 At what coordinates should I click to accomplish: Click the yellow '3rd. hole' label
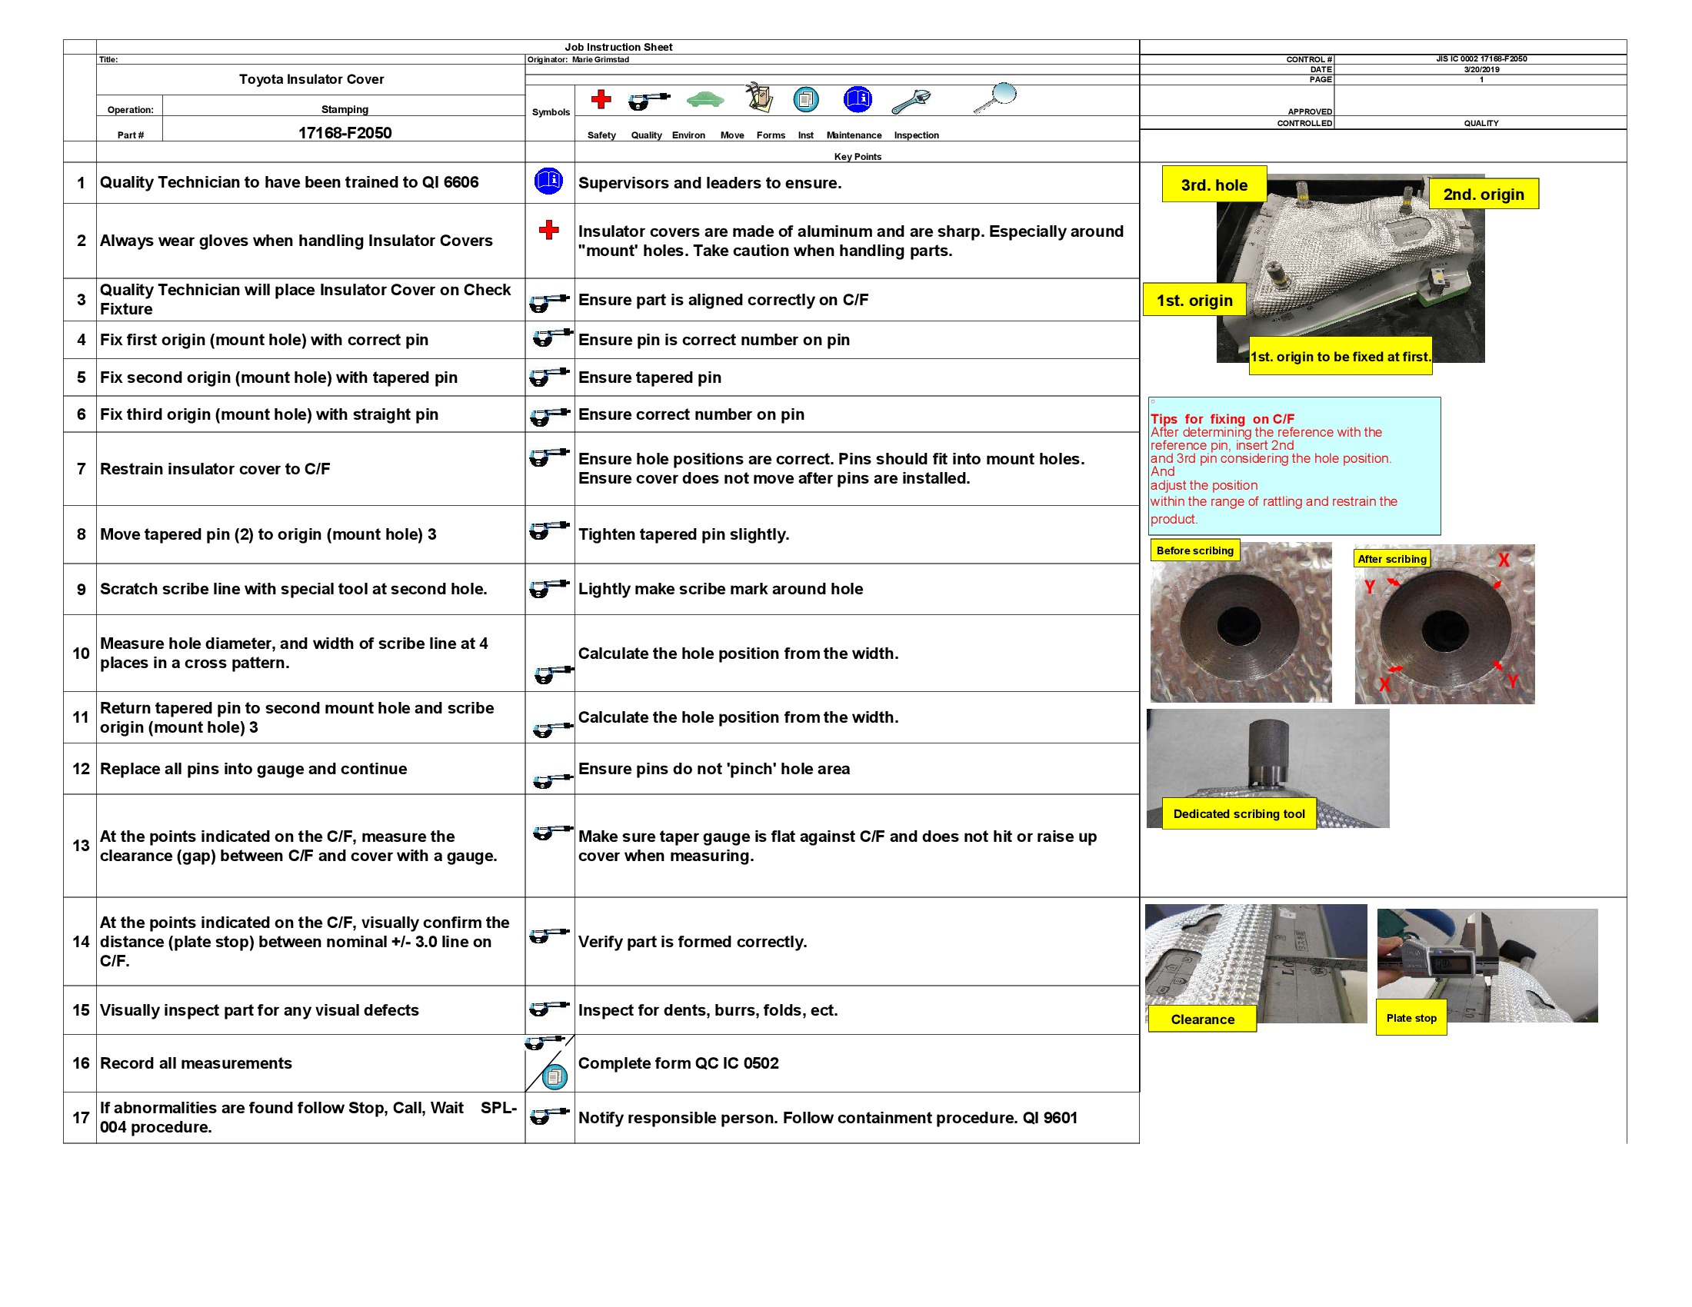click(x=1214, y=185)
